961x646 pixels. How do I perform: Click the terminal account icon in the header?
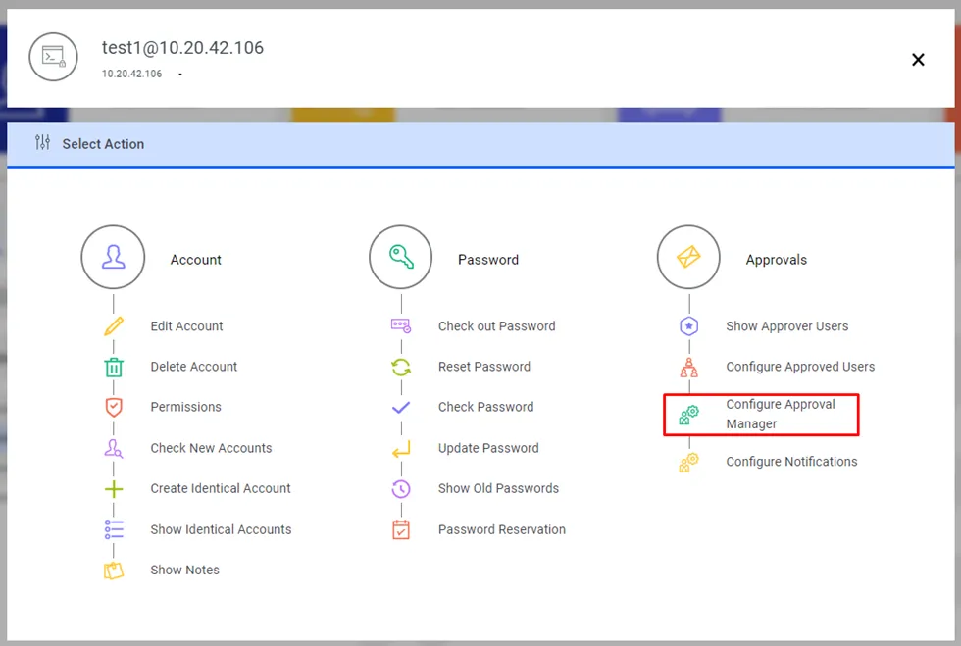(53, 57)
